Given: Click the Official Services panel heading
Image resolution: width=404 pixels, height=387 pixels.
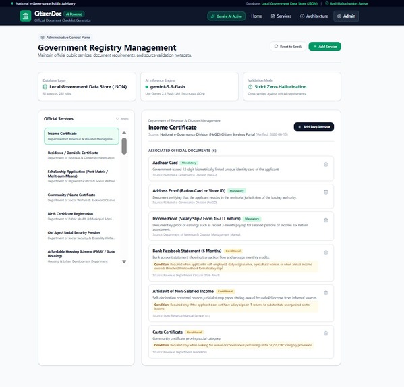Looking at the screenshot, I should click(x=59, y=119).
